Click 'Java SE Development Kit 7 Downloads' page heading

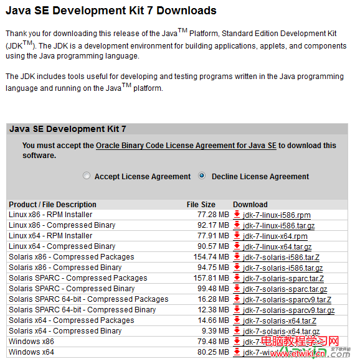[x=111, y=11]
